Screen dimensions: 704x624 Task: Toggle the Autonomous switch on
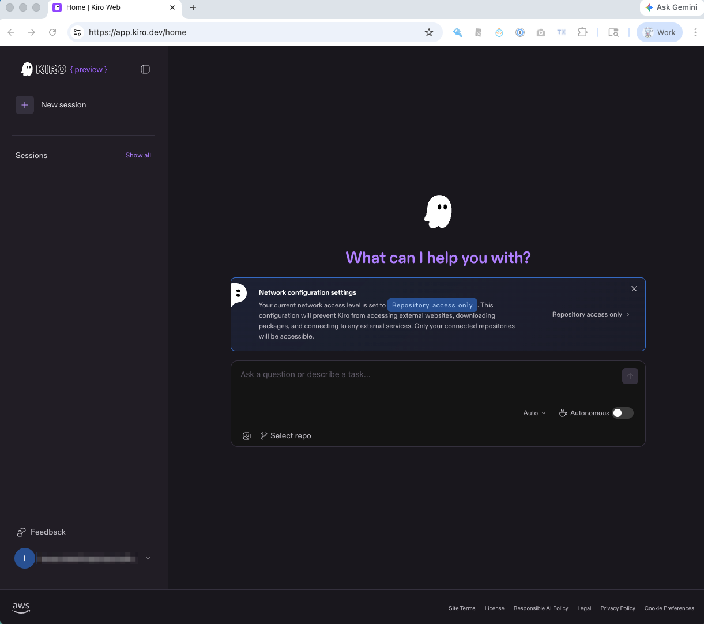tap(623, 413)
